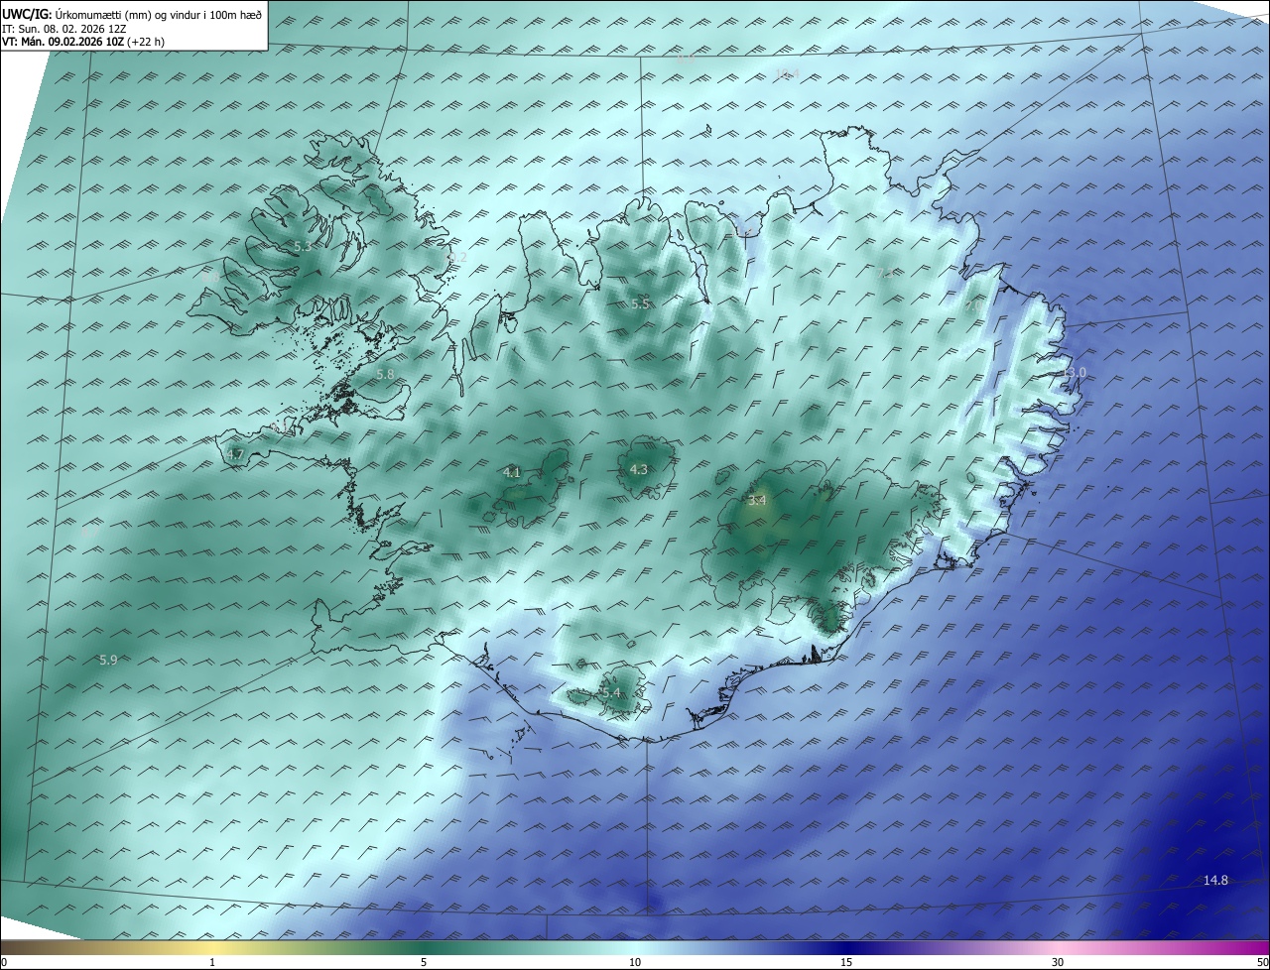The width and height of the screenshot is (1270, 970).
Task: Click the 4.7 value on the western peninsula
Action: point(235,454)
